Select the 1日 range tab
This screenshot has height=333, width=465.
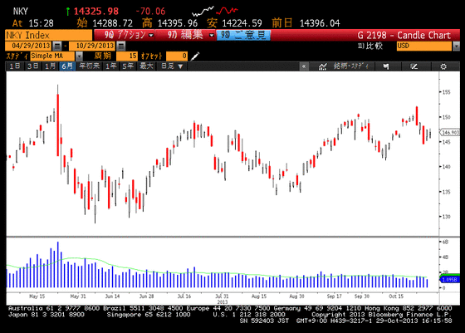(x=15, y=66)
